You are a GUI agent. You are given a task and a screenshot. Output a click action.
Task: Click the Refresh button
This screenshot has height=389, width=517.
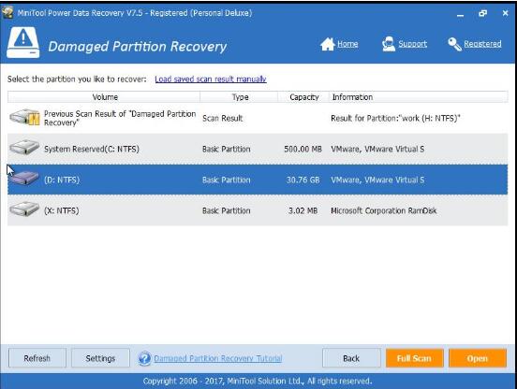pos(37,358)
